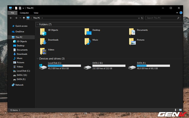Open the Videos folder icon in Folders
This screenshot has width=189, height=118.
(43, 51)
